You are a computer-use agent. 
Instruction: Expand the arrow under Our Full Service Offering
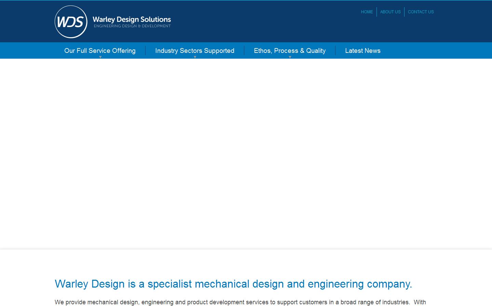click(100, 58)
